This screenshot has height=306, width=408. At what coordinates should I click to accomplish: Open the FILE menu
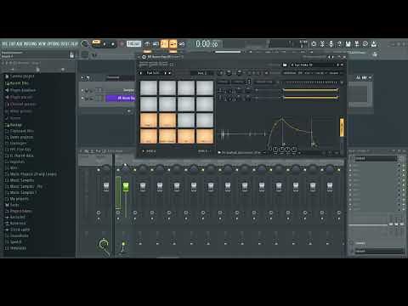pyautogui.click(x=4, y=44)
